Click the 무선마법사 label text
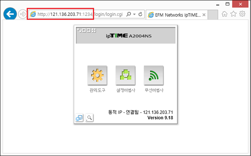 tap(154, 91)
